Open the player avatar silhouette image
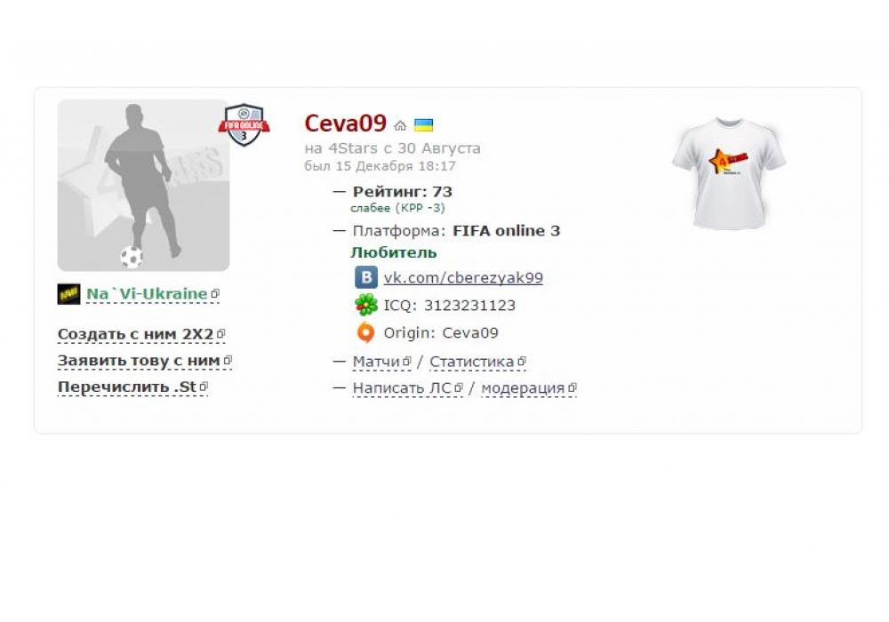889x622 pixels. pos(143,185)
